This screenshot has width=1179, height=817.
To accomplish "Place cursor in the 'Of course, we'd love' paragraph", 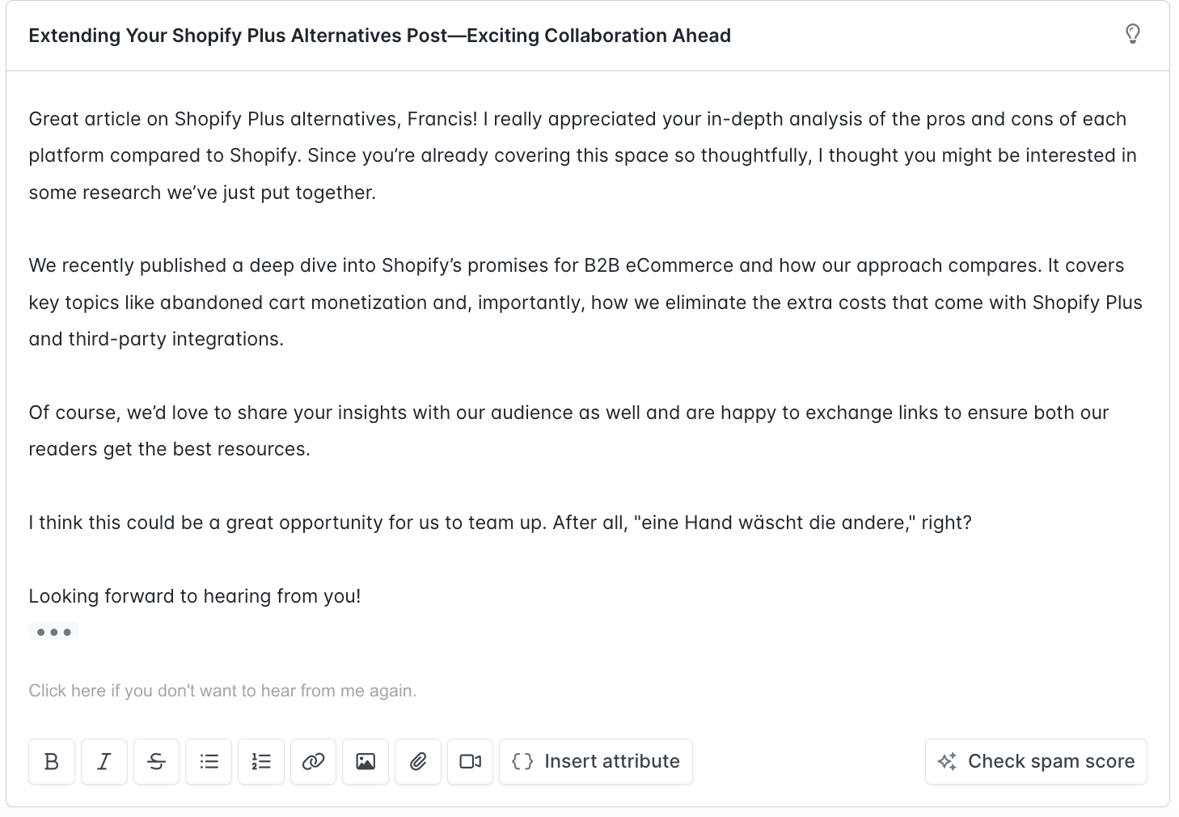I will [x=569, y=430].
